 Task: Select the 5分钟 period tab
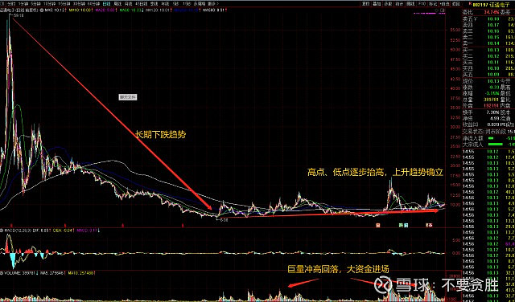pyautogui.click(x=34, y=3)
